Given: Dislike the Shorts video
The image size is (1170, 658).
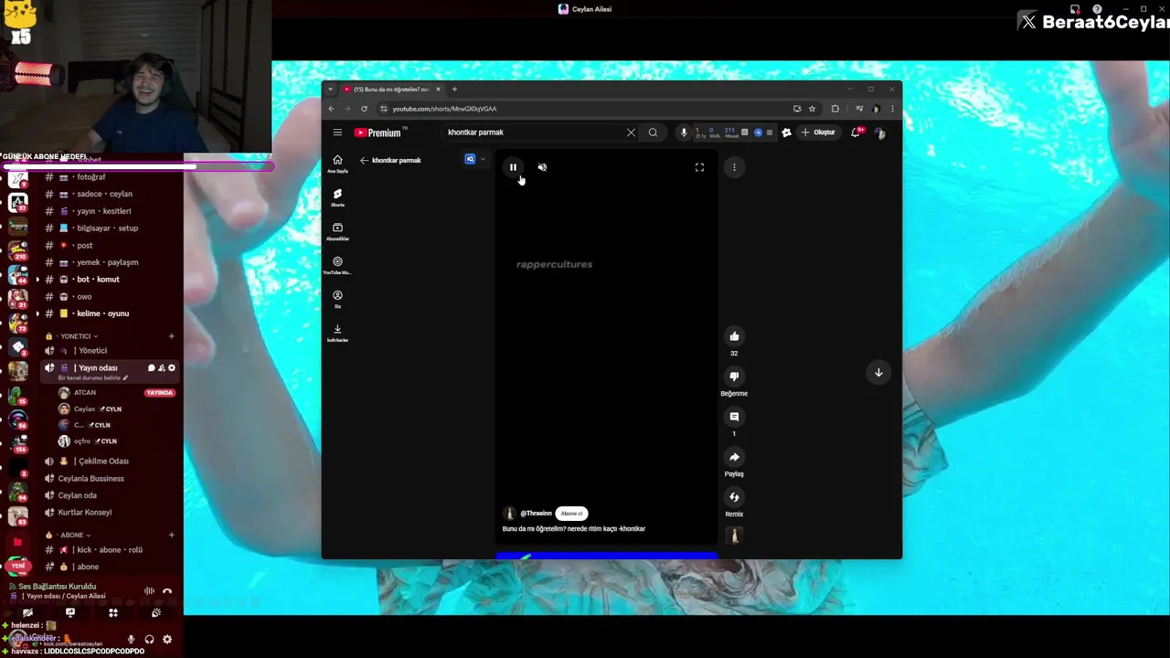Looking at the screenshot, I should tap(734, 377).
